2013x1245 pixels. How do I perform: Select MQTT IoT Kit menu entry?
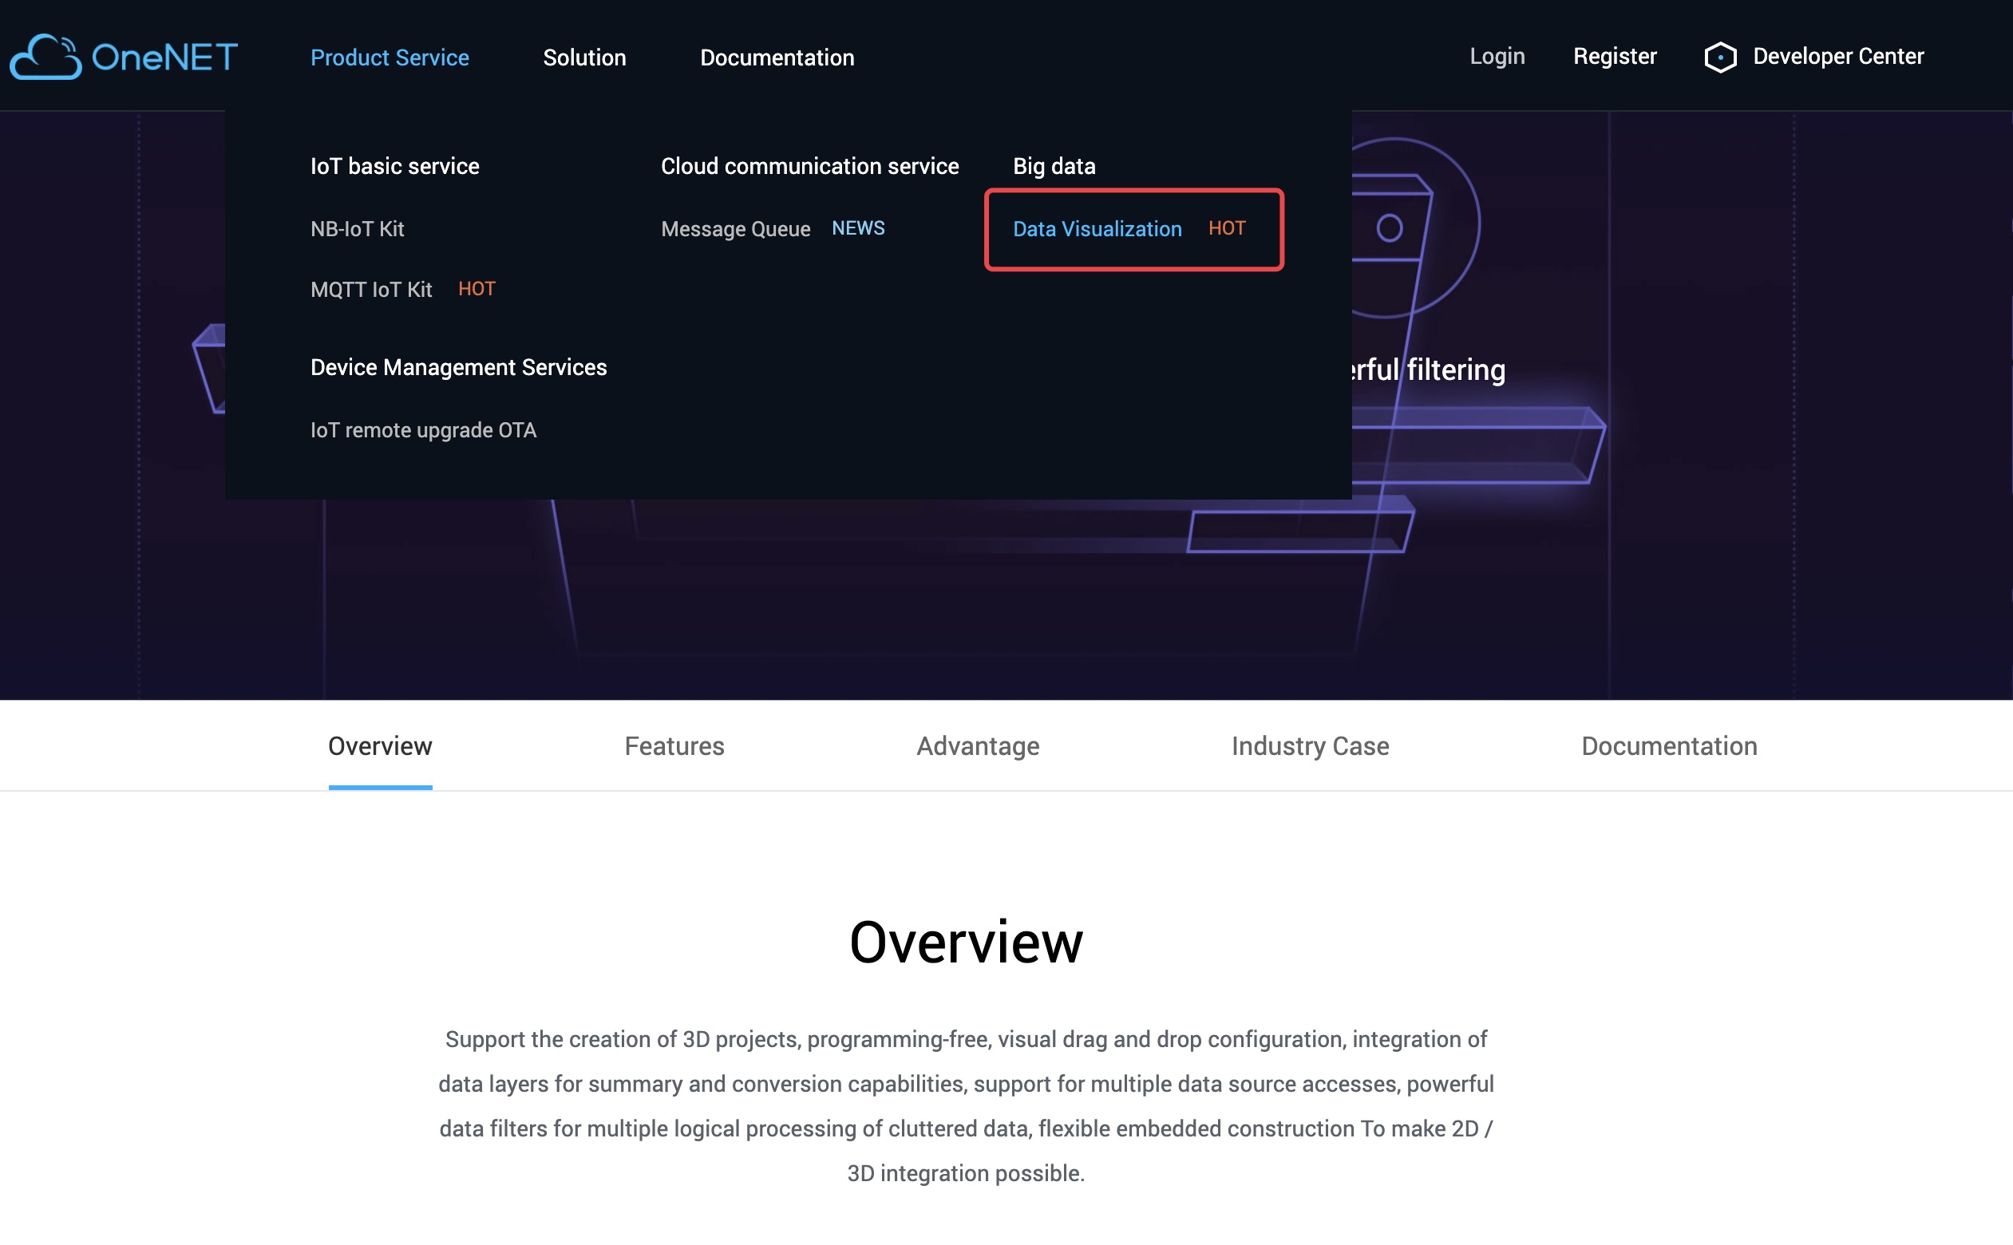click(371, 289)
